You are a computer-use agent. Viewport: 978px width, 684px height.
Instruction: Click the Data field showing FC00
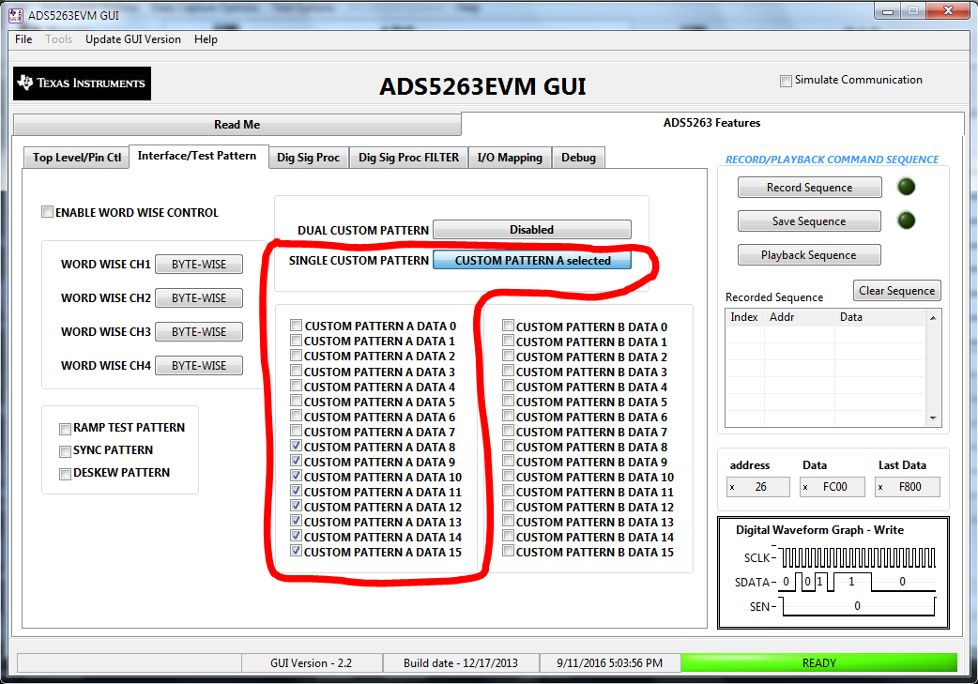(x=833, y=487)
